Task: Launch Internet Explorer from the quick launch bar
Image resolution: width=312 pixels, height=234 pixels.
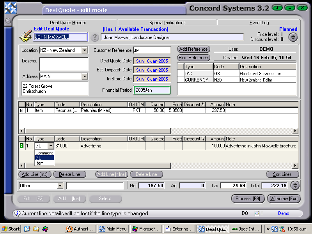Action: click(27, 229)
